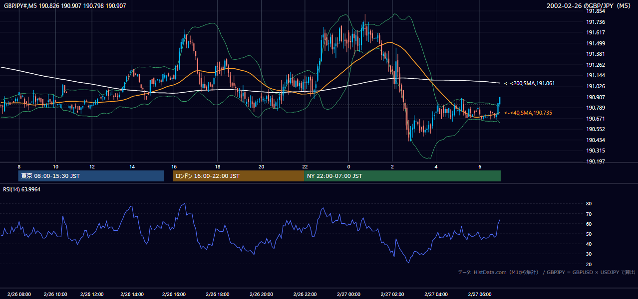The width and height of the screenshot is (638, 299).
Task: Click the 2/26 16:00 date label
Action: [174, 295]
